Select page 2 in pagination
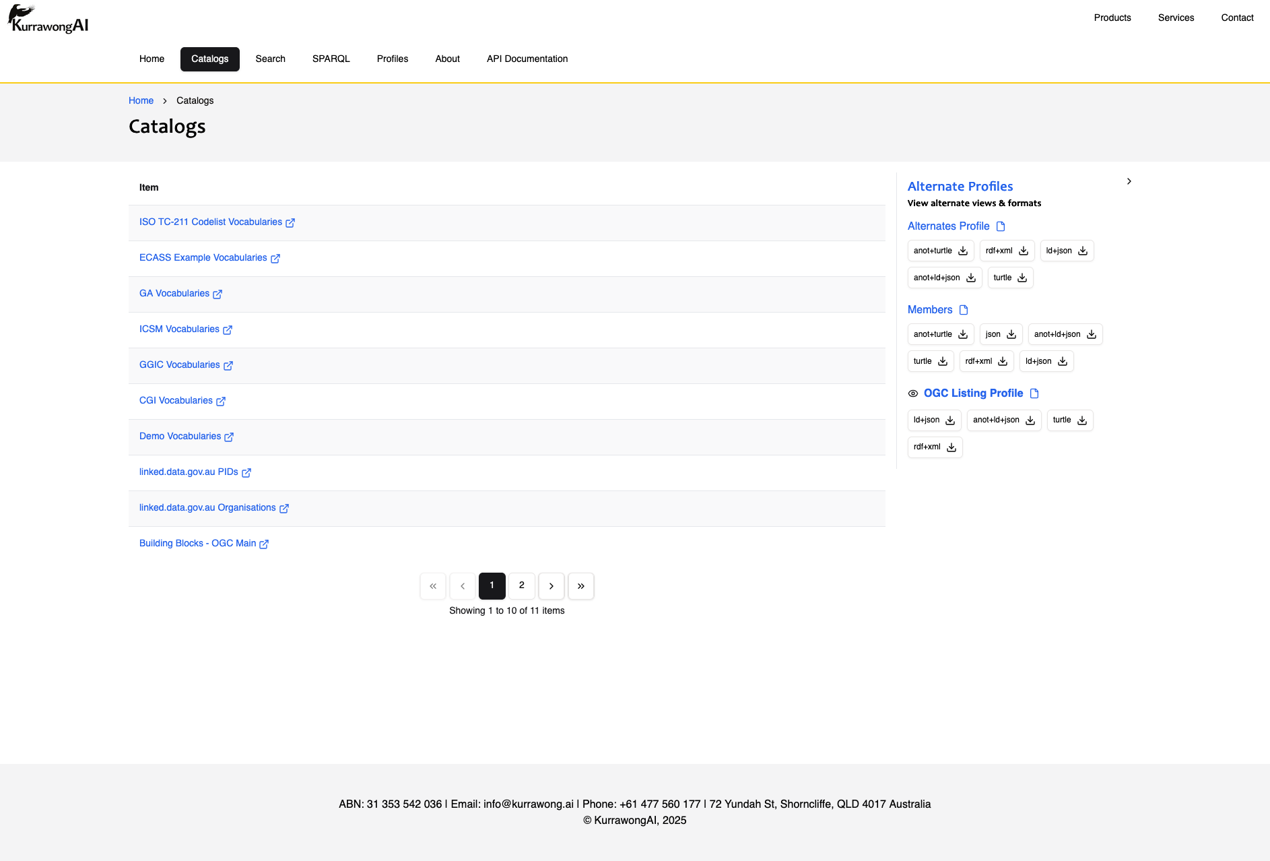 (522, 585)
